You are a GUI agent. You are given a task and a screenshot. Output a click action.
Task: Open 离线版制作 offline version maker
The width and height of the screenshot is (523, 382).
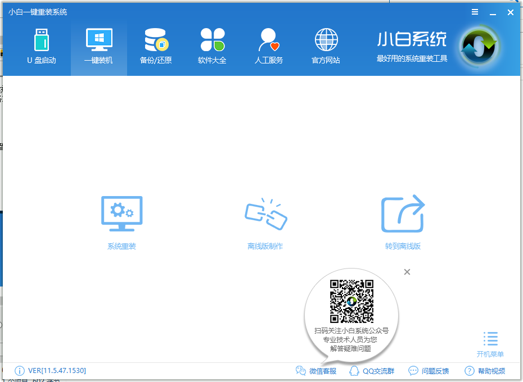265,221
